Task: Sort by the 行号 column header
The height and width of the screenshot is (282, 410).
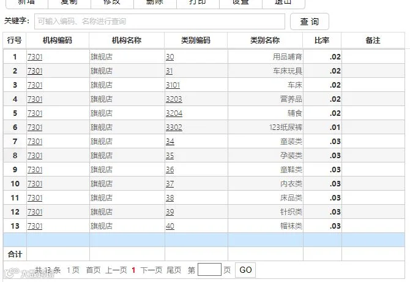Action: tap(15, 40)
